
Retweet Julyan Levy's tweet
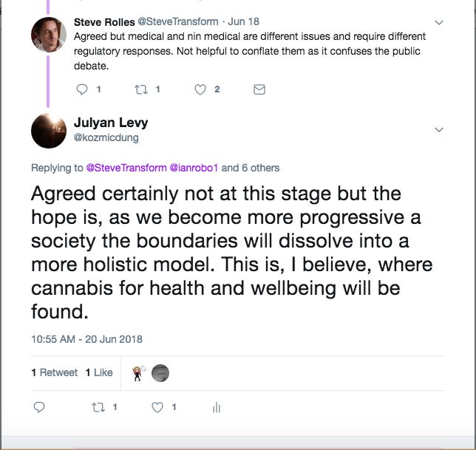[98, 407]
